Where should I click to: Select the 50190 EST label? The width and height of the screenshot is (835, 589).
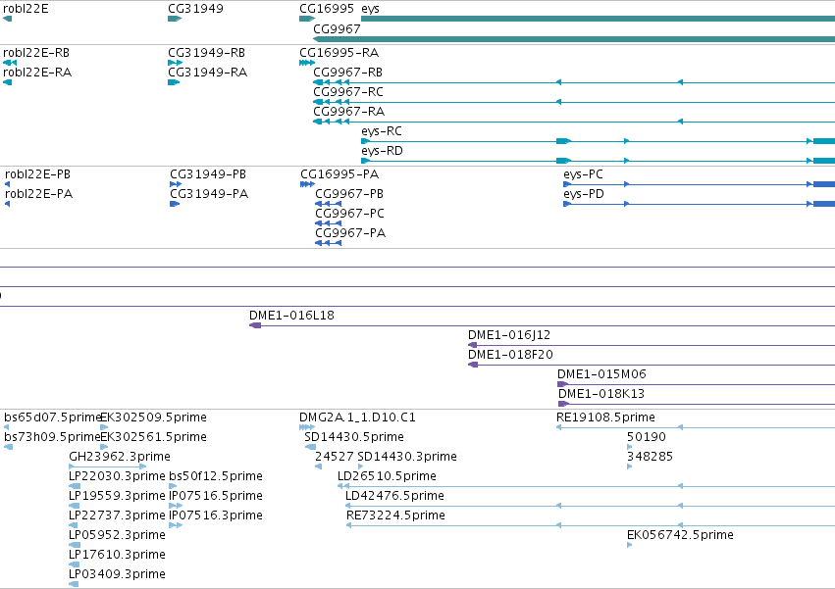(x=647, y=437)
